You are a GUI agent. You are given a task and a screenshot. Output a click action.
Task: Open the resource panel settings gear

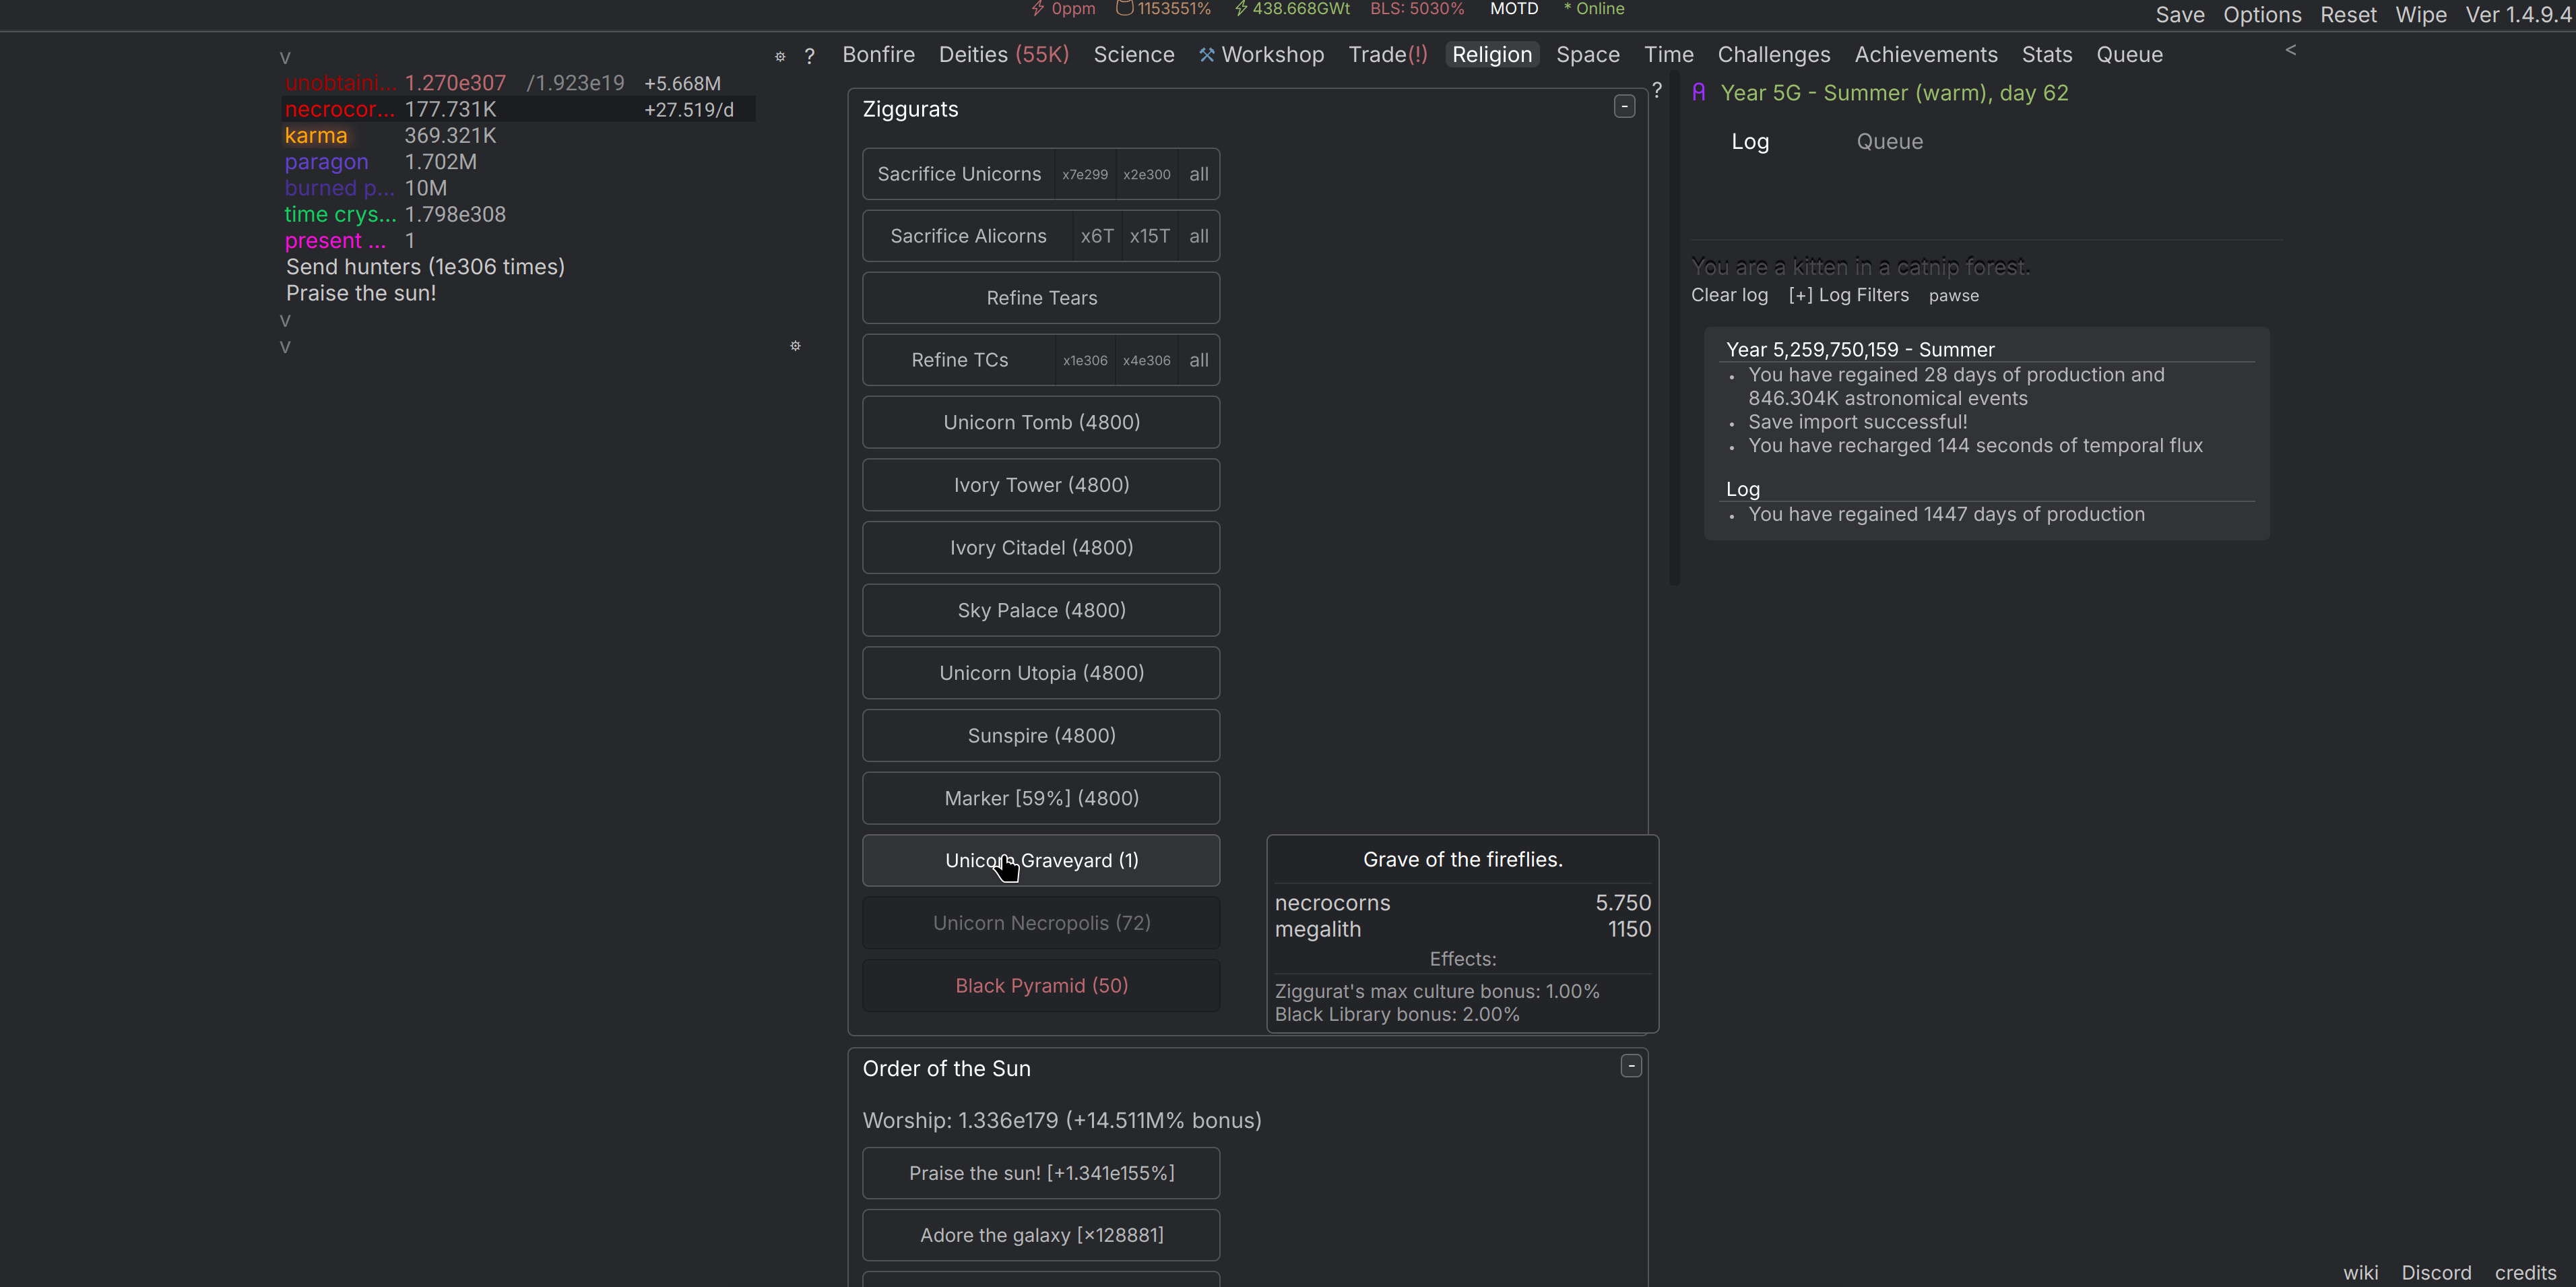point(780,57)
